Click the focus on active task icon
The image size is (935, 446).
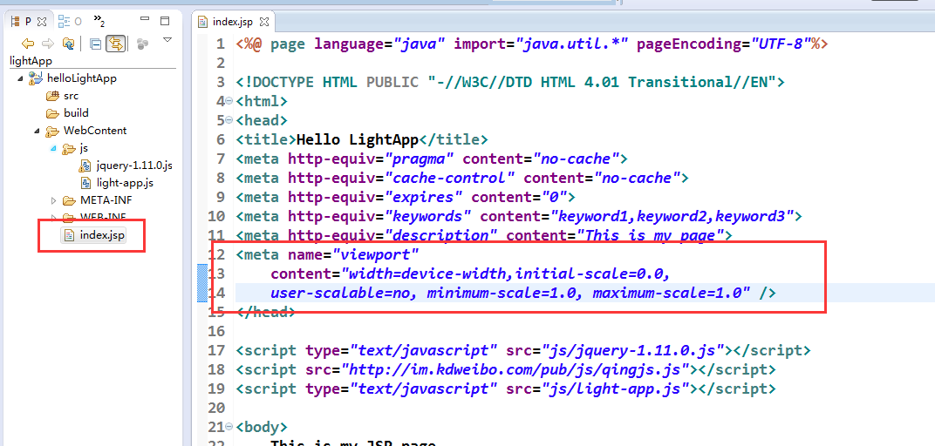tap(142, 43)
